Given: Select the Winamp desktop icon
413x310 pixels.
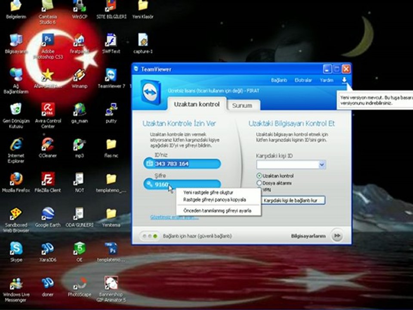Looking at the screenshot, I should point(79,75).
